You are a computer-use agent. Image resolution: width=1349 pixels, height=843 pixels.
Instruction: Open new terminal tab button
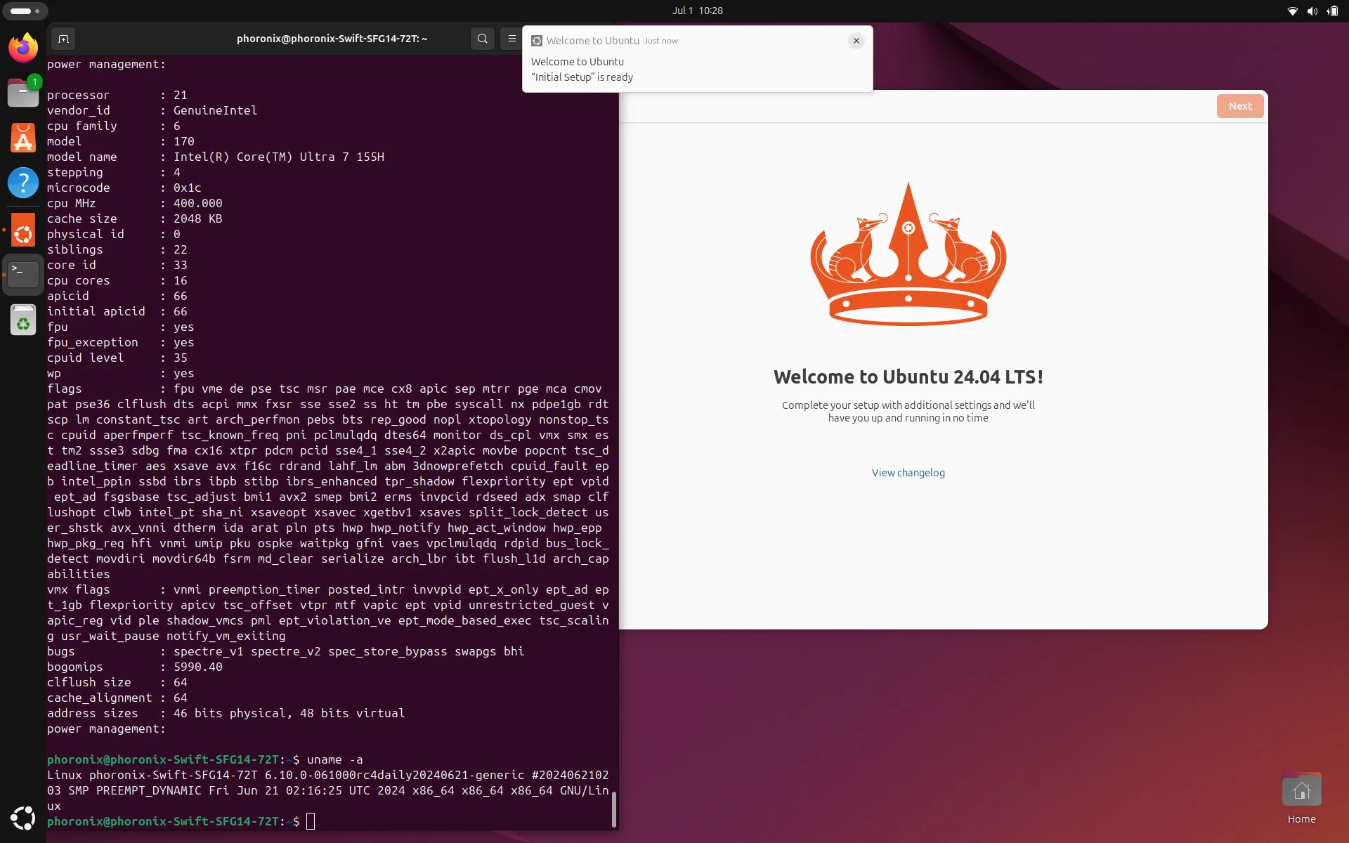click(63, 39)
